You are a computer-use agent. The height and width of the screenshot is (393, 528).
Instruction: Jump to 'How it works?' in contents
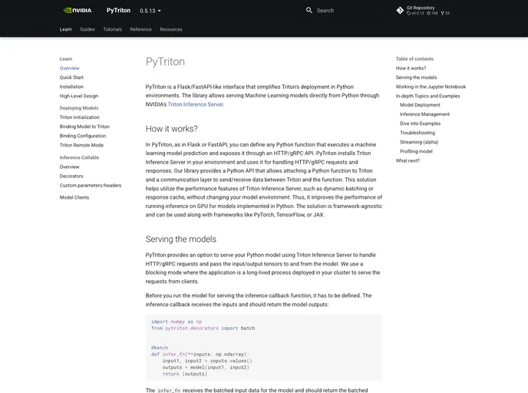pyautogui.click(x=411, y=68)
